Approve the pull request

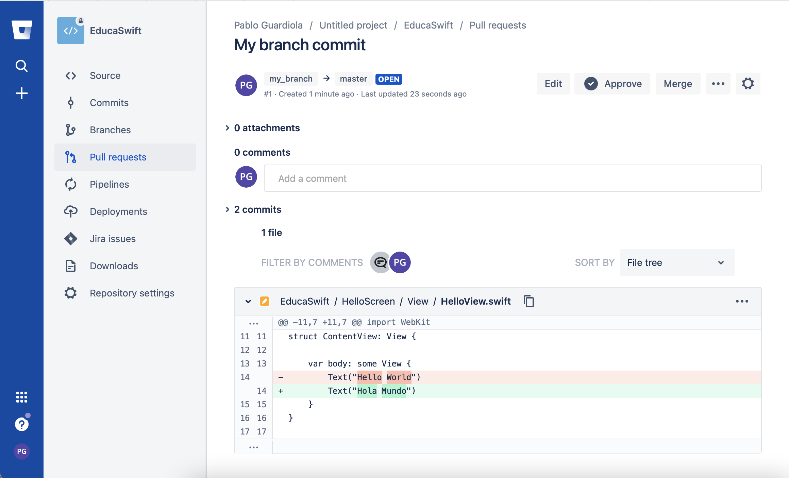tap(612, 84)
